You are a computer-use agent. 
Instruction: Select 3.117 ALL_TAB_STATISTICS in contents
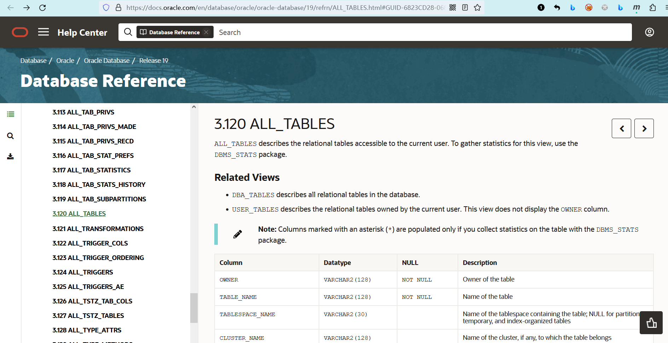tap(92, 170)
